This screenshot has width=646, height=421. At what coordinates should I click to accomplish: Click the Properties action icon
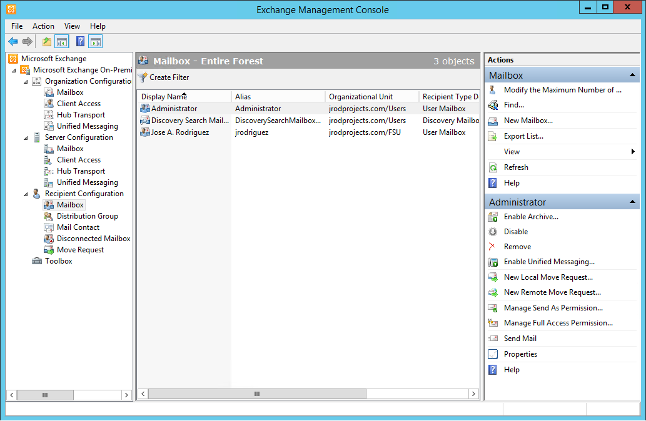point(493,354)
